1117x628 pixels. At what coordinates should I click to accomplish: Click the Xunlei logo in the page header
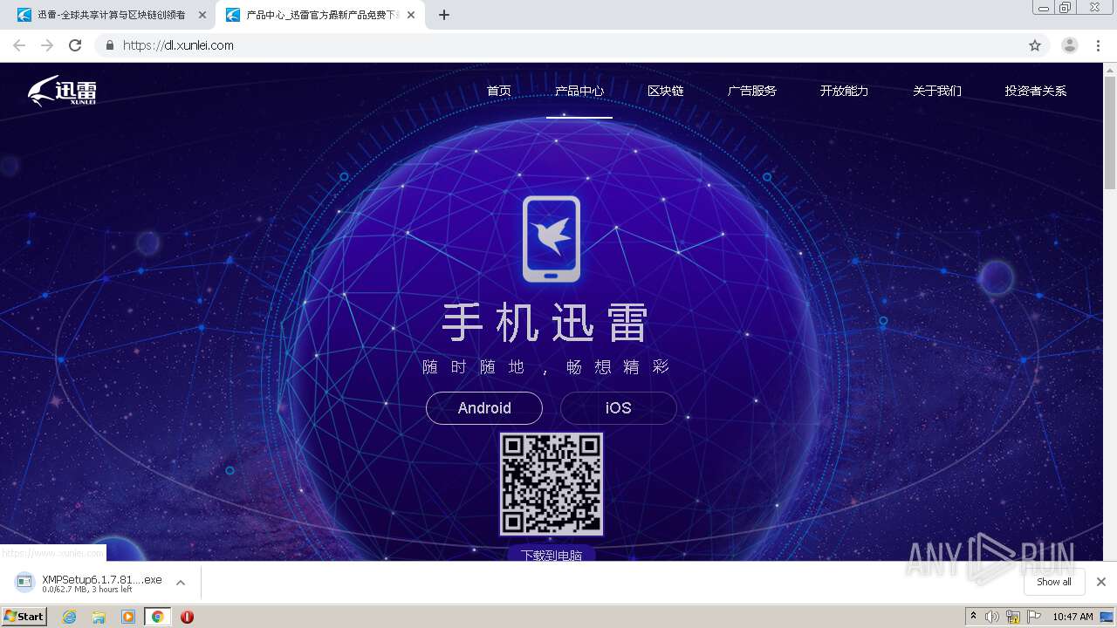[62, 91]
